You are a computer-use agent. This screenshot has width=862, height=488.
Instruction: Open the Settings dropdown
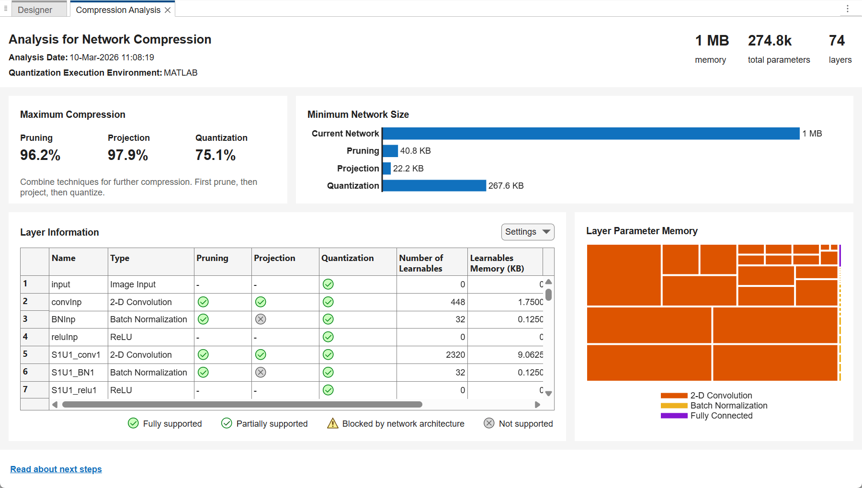click(528, 232)
